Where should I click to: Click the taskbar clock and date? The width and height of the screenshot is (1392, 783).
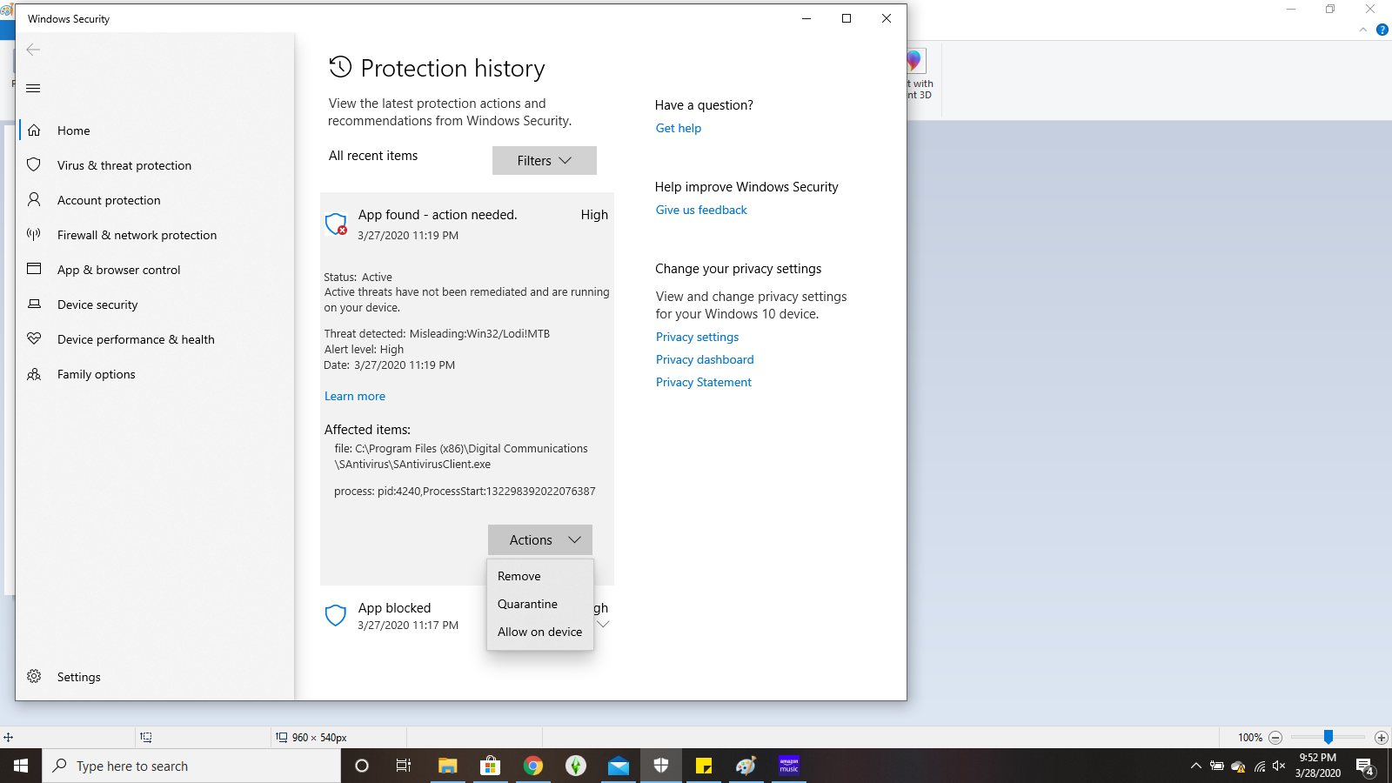click(1317, 766)
